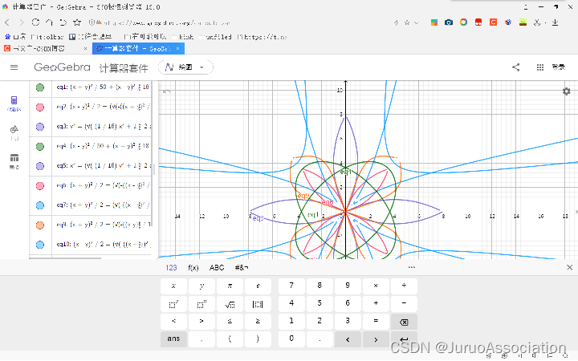Click the power exponent key on keyboard

(x=201, y=304)
